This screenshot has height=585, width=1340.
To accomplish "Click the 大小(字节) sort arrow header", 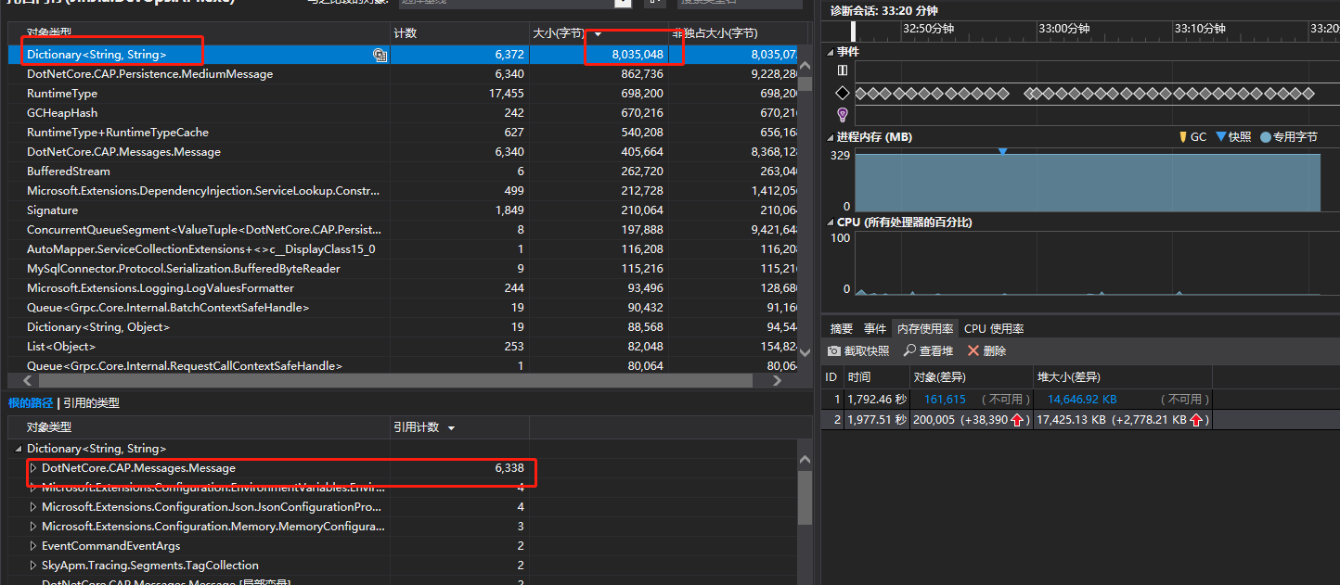I will [598, 33].
